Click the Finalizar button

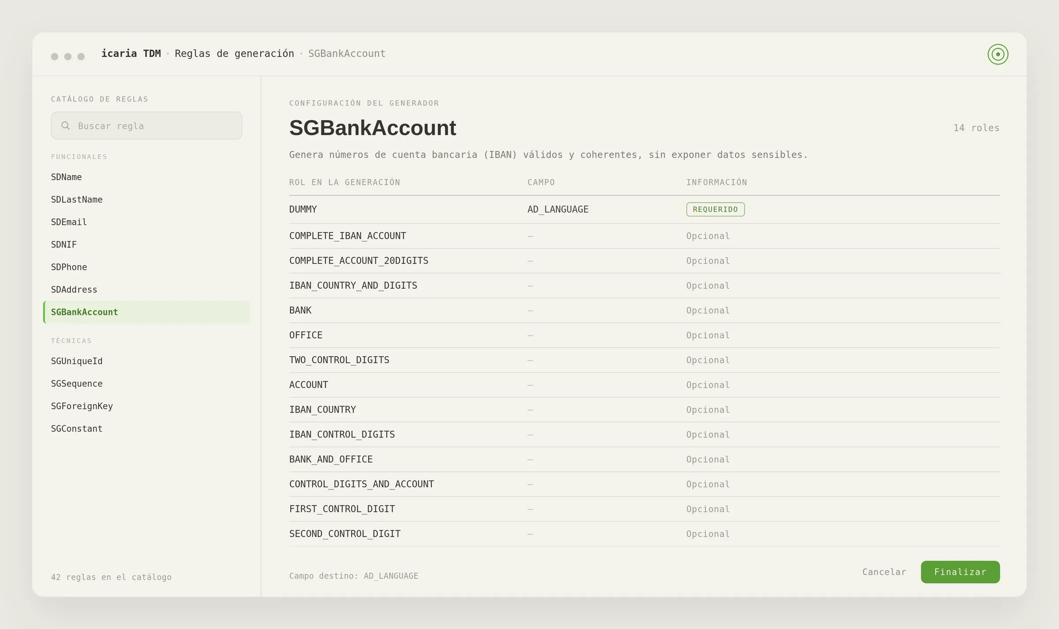(x=960, y=572)
